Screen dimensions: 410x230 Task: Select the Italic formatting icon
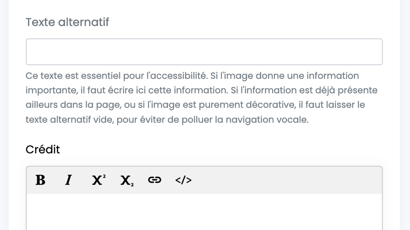(69, 180)
